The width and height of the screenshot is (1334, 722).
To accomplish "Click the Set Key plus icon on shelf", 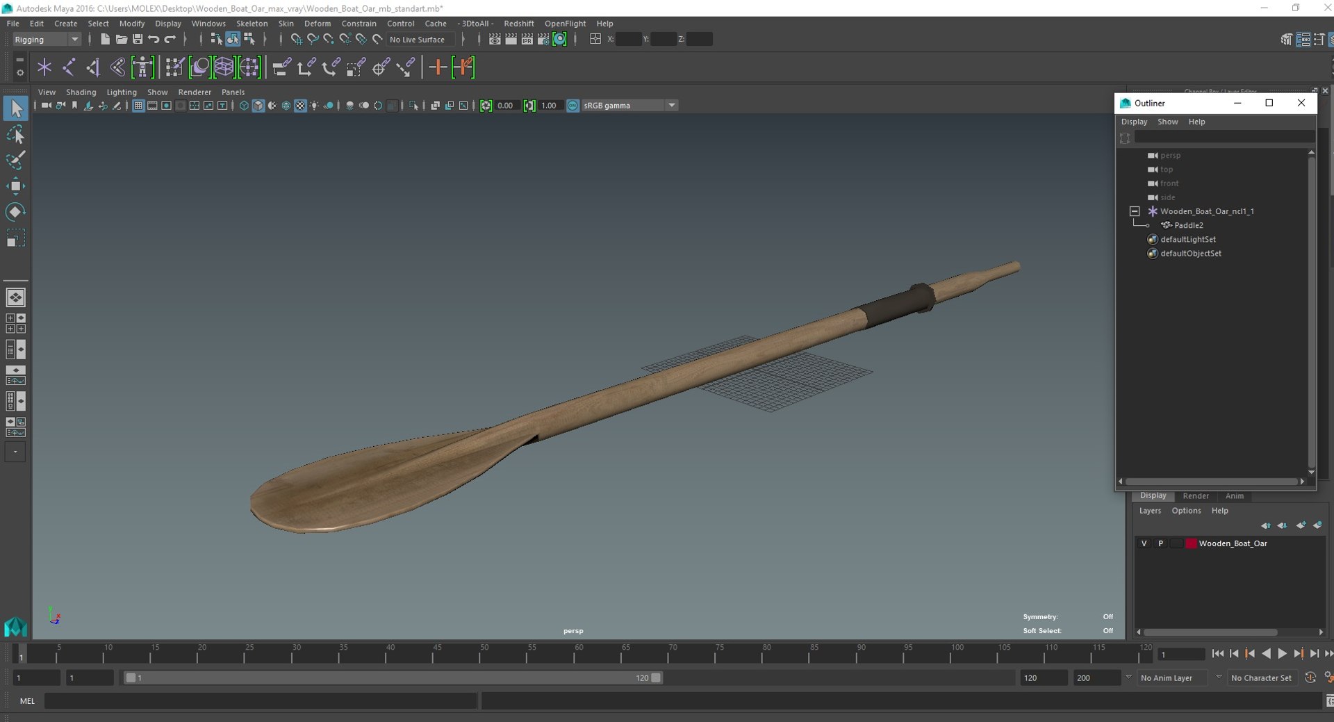I will 438,67.
